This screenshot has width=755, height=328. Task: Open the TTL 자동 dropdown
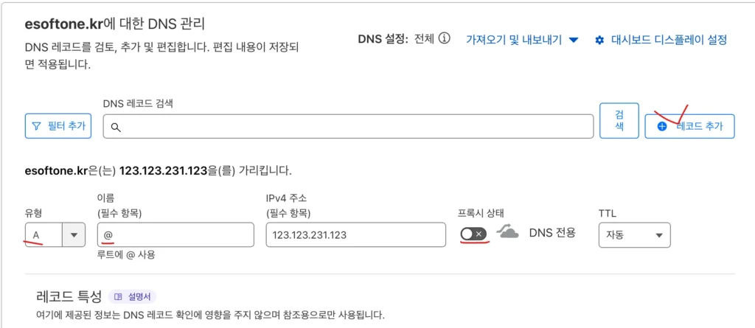(634, 235)
